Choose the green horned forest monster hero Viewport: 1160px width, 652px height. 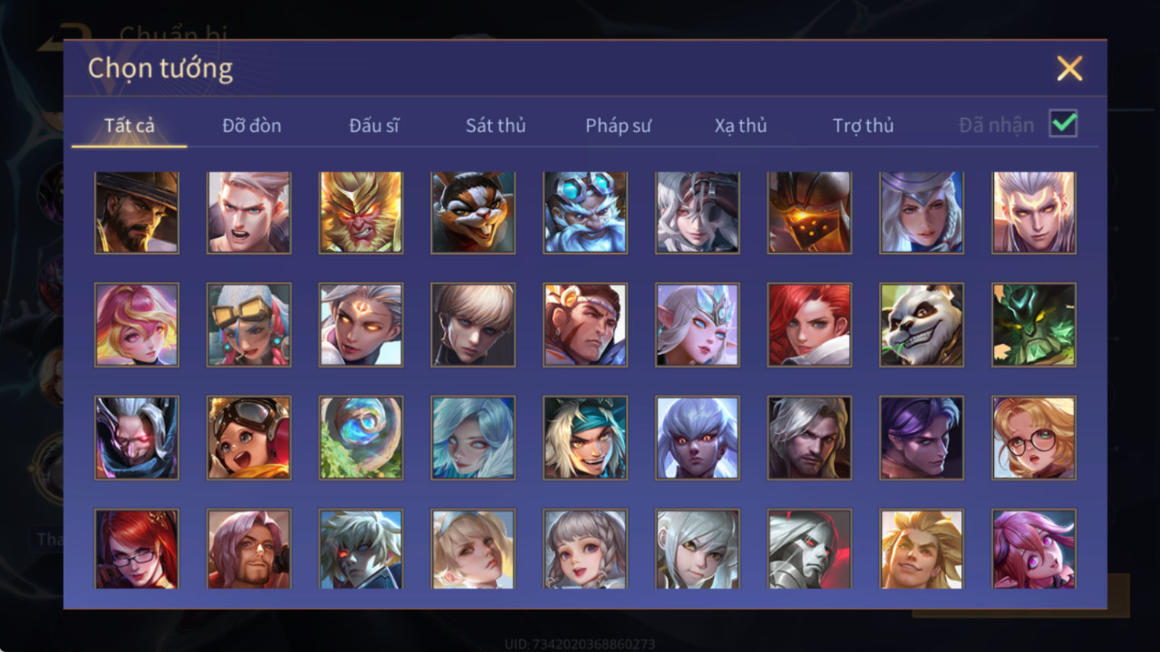(1033, 325)
